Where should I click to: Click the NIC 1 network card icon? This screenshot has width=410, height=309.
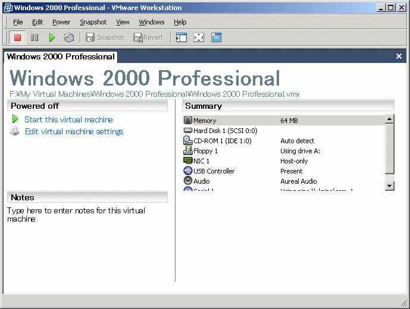point(187,160)
